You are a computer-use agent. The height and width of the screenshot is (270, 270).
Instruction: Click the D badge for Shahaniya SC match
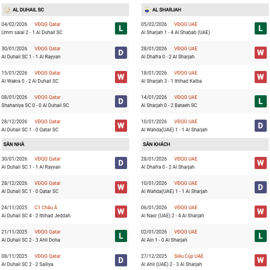[121, 101]
